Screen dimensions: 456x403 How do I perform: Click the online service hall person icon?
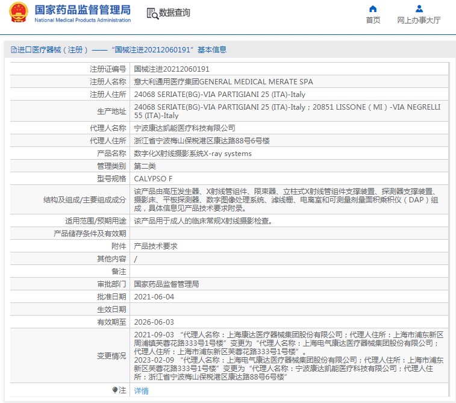[x=419, y=8]
